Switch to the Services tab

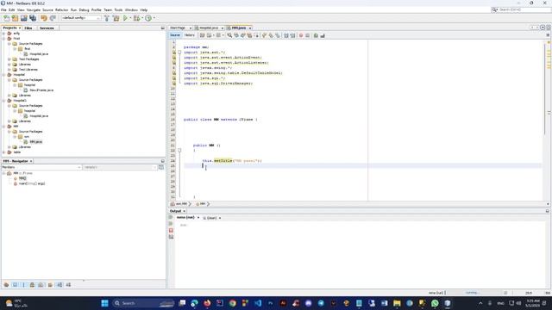pyautogui.click(x=47, y=28)
